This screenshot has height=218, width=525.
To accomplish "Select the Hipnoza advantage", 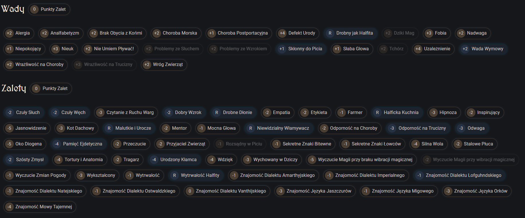I will point(444,113).
